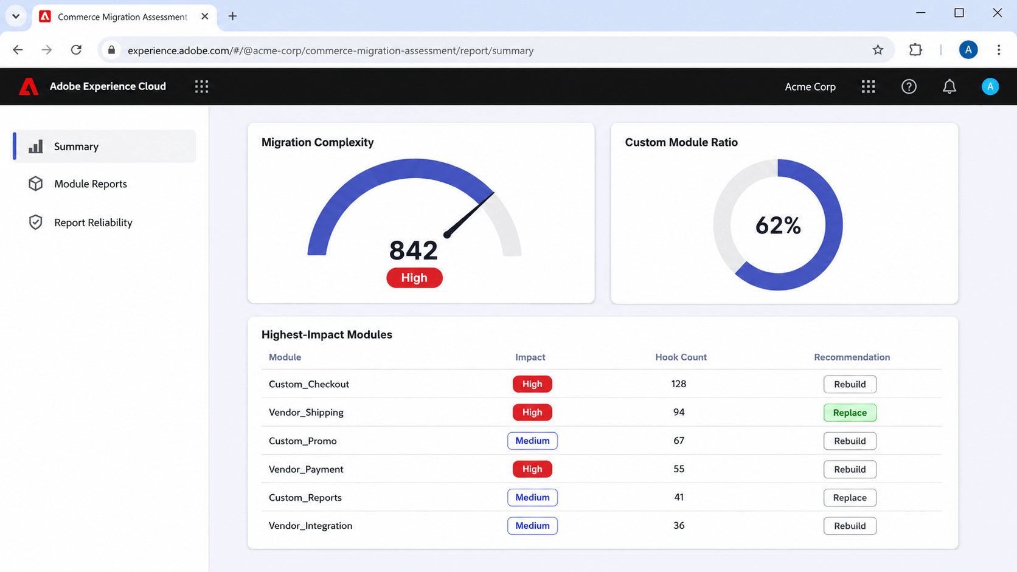Click the Acme Corp organization name
This screenshot has height=572, width=1017.
coord(810,87)
